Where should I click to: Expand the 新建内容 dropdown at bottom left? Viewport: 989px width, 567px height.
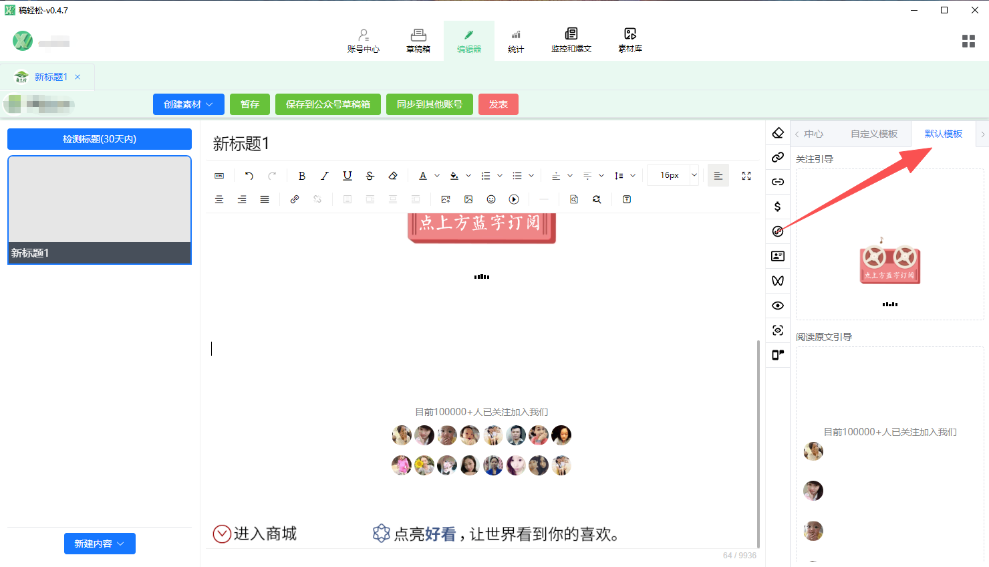pos(100,544)
